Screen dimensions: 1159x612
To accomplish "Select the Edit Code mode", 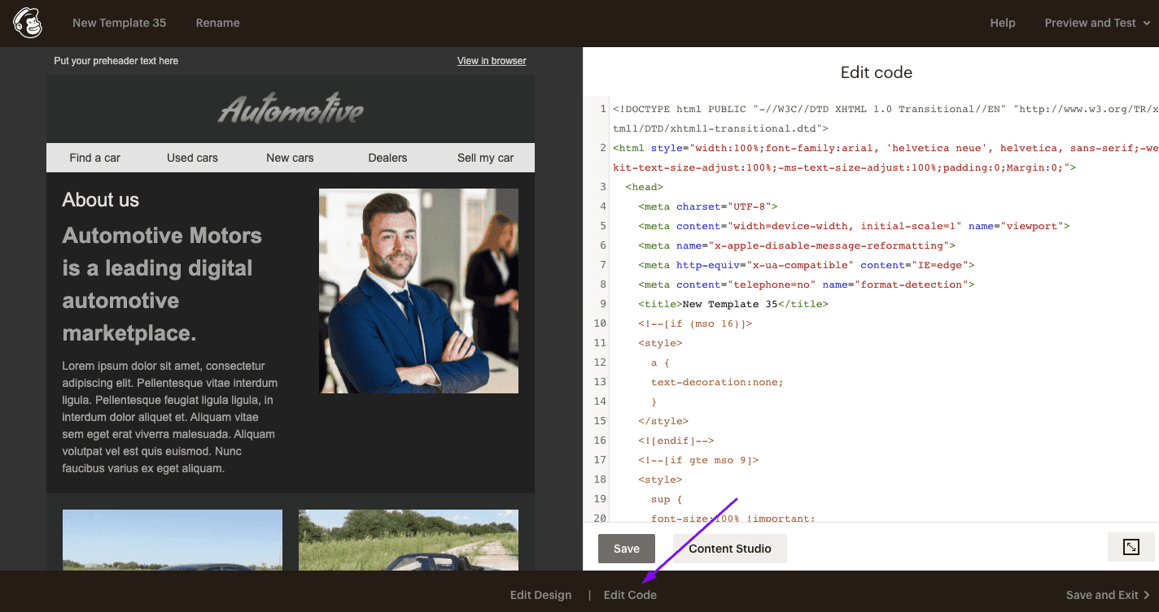I will pos(630,595).
